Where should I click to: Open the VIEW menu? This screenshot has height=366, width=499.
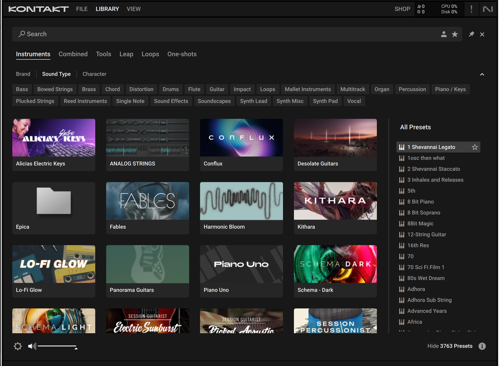(133, 9)
